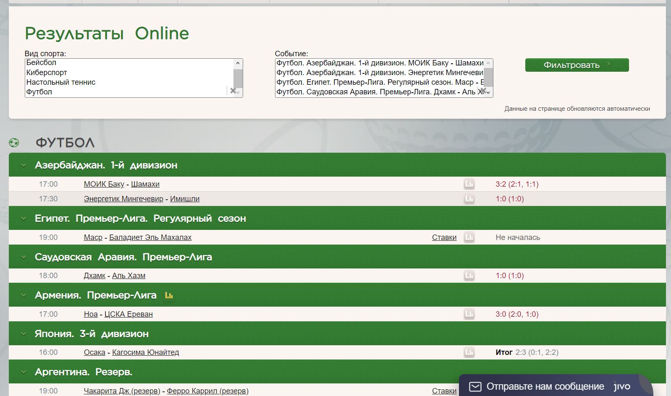Click the envelope icon in chat widget
The image size is (671, 396).
pos(475,386)
